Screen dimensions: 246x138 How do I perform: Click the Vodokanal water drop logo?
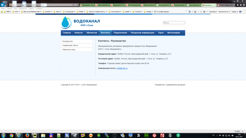[66, 23]
